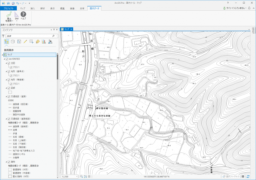This screenshot has width=256, height=180.
Task: Select List By Drawing Order icon
Action: [x=6, y=42]
